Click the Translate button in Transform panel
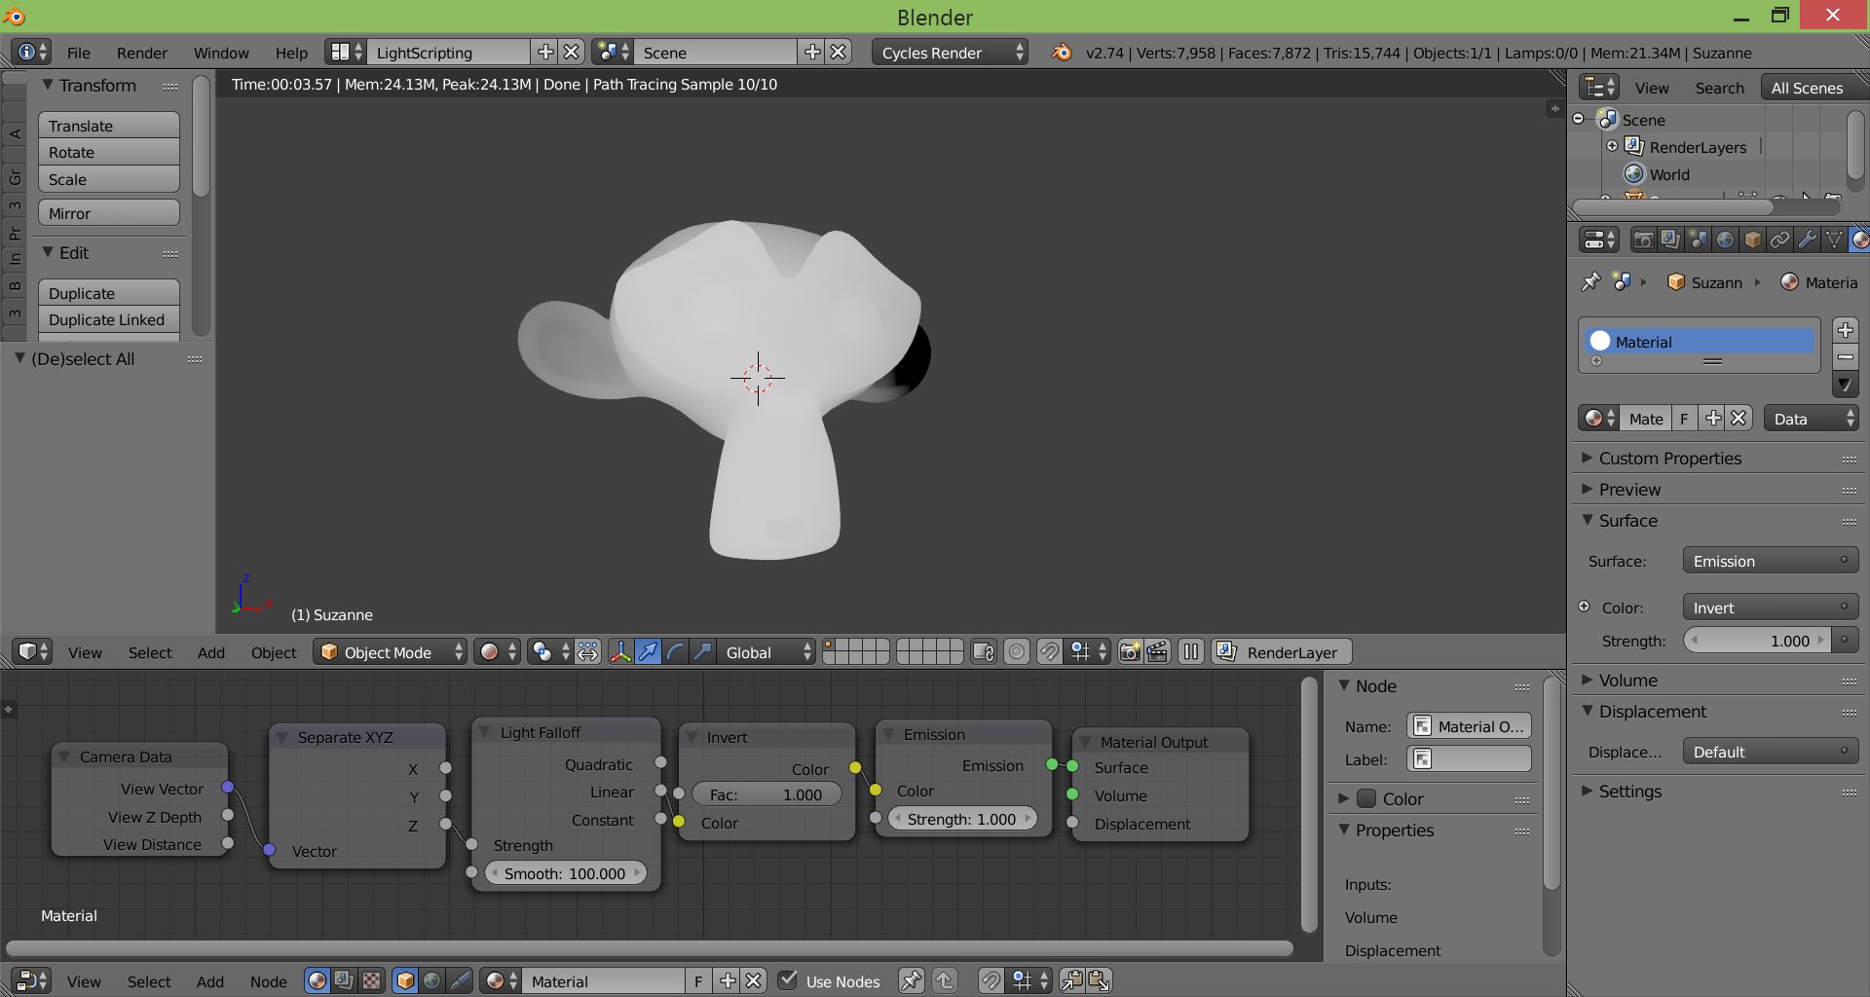 pos(108,126)
